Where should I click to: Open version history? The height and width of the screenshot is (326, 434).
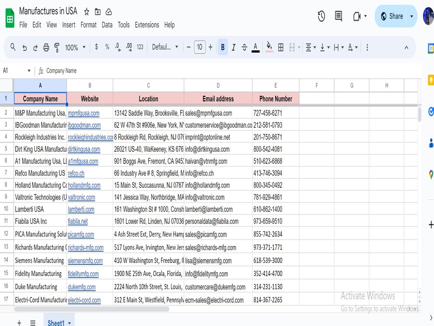[321, 16]
